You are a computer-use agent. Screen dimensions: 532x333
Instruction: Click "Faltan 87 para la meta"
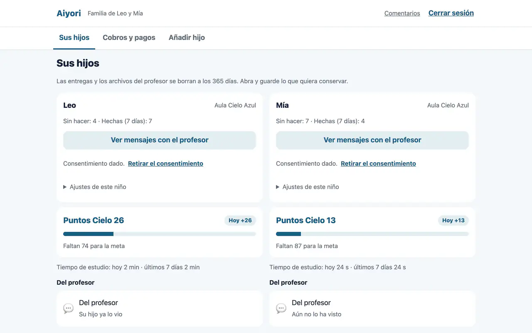point(307,246)
